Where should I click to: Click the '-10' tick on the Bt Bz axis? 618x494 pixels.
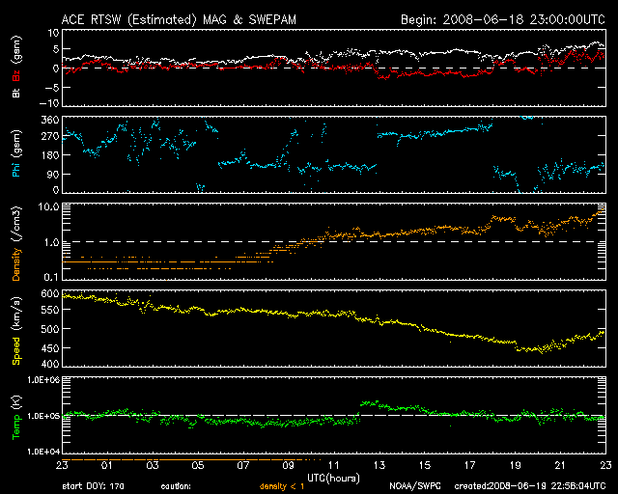49,103
